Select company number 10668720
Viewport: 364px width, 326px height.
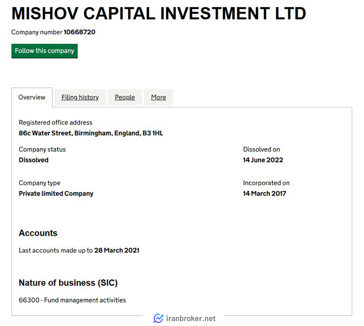point(79,32)
